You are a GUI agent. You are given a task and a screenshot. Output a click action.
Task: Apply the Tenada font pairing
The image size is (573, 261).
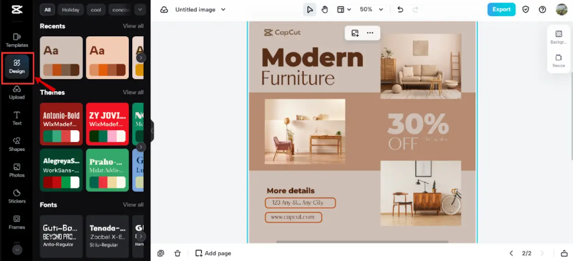pos(107,236)
